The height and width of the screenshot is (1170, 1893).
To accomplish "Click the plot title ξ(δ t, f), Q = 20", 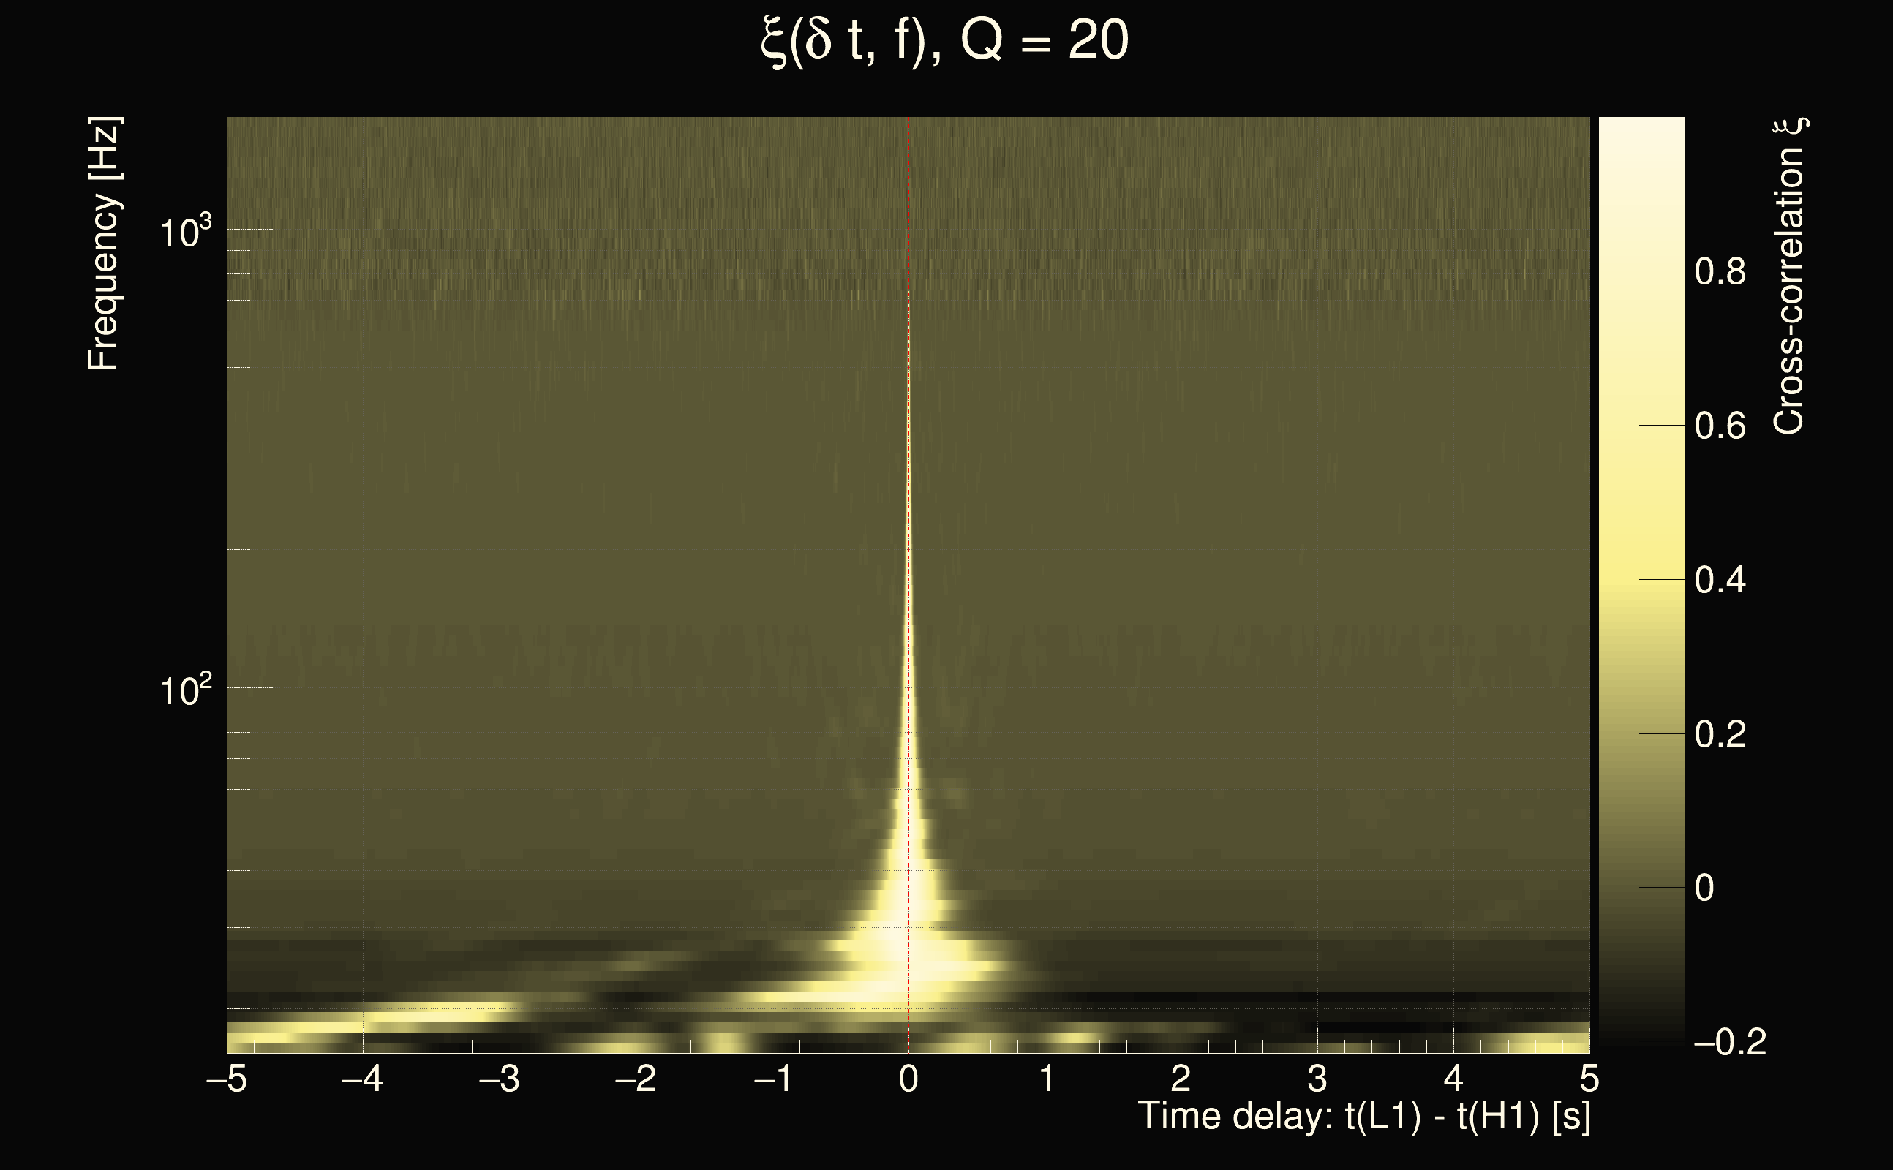I will tap(945, 41).
